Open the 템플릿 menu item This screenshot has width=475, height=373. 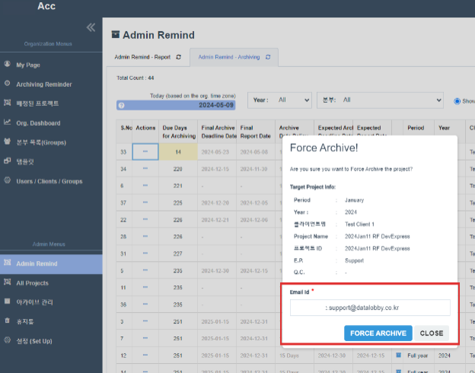click(25, 162)
